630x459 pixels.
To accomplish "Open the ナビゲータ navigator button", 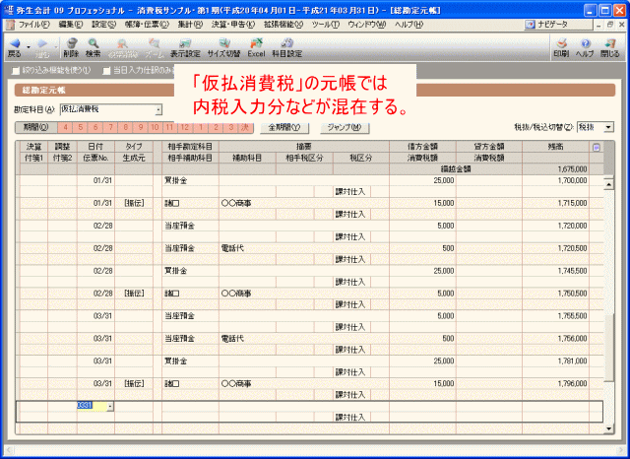I will point(558,25).
